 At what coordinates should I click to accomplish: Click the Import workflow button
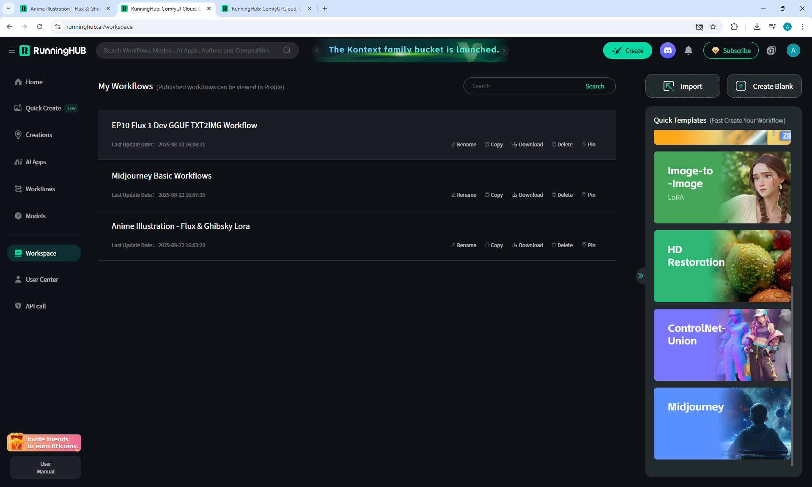click(x=683, y=86)
